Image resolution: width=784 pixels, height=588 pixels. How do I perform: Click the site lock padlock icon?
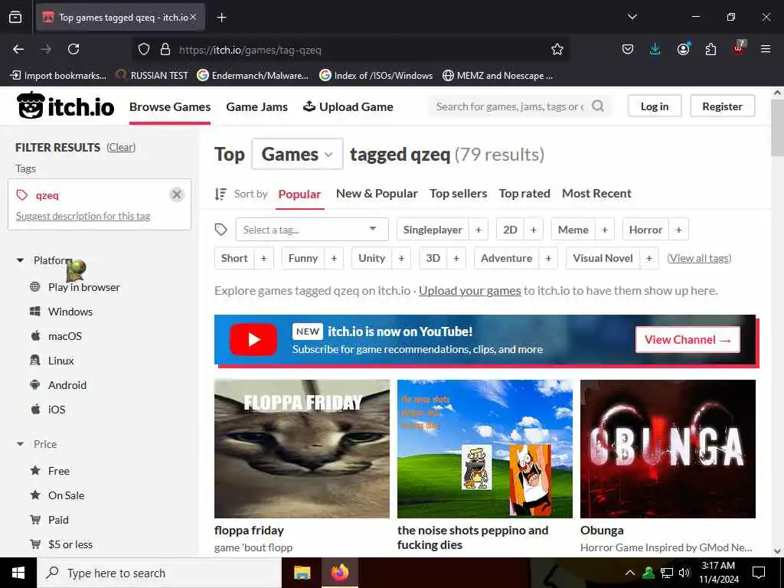pyautogui.click(x=165, y=49)
